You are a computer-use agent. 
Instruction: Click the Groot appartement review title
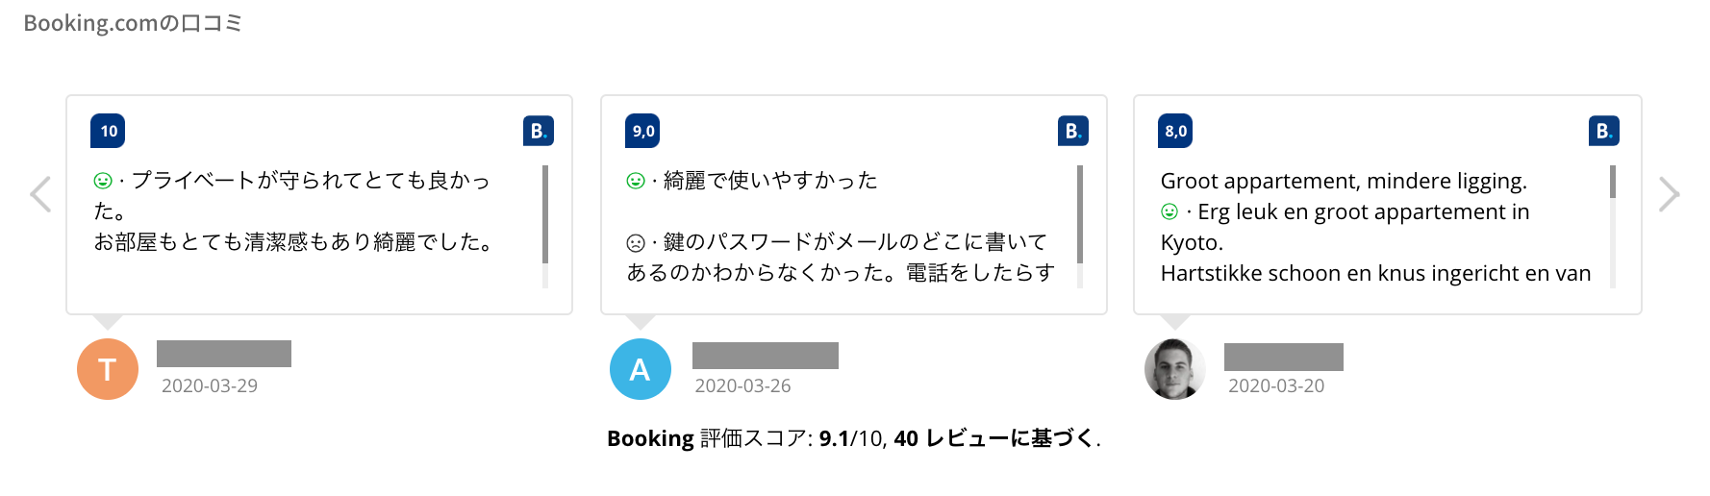pos(1344,181)
